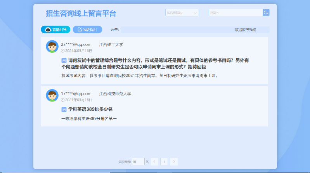Click the edit pencil icon in 我要提问
The width and height of the screenshot is (310, 173).
pyautogui.click(x=80, y=29)
